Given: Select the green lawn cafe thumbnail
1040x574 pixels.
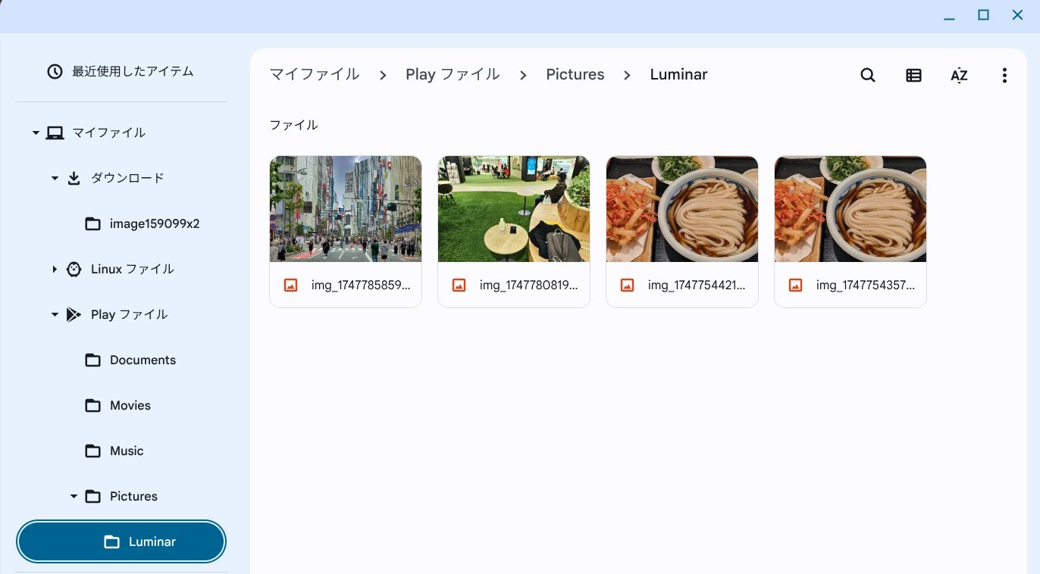Looking at the screenshot, I should point(514,209).
